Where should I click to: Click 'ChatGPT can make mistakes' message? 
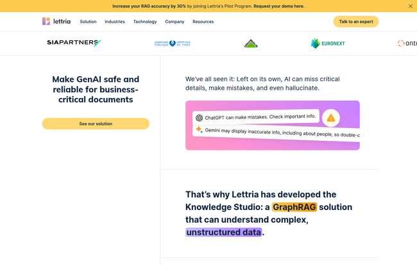coord(256,116)
